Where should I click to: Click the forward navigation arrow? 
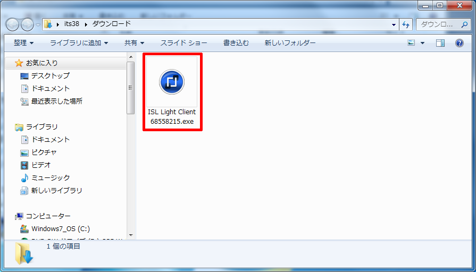point(27,24)
